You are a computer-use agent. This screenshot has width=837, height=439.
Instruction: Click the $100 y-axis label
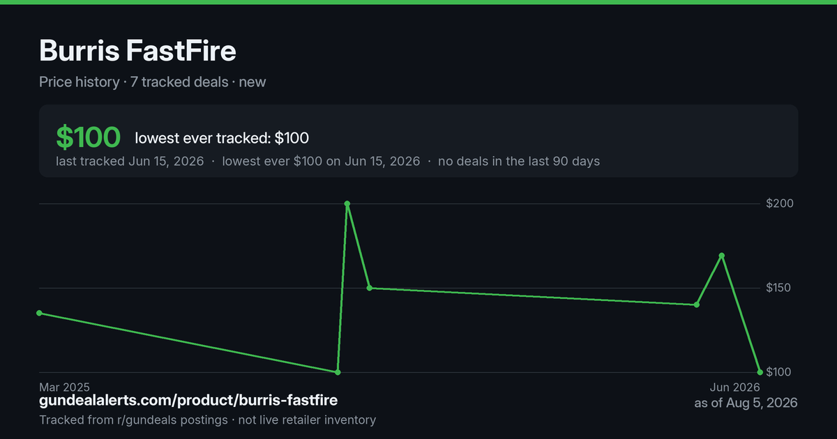coord(780,372)
